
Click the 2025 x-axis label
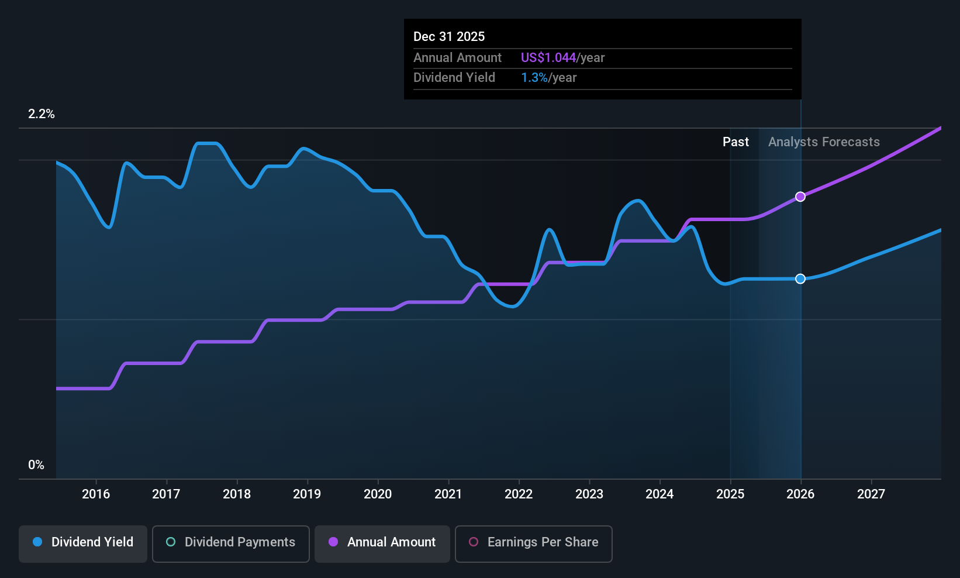[x=730, y=494]
